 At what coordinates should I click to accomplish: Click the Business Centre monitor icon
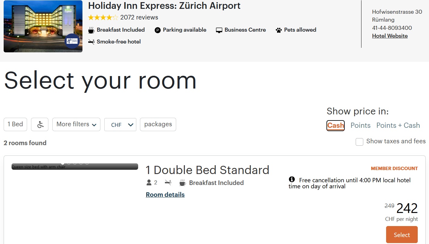click(219, 30)
